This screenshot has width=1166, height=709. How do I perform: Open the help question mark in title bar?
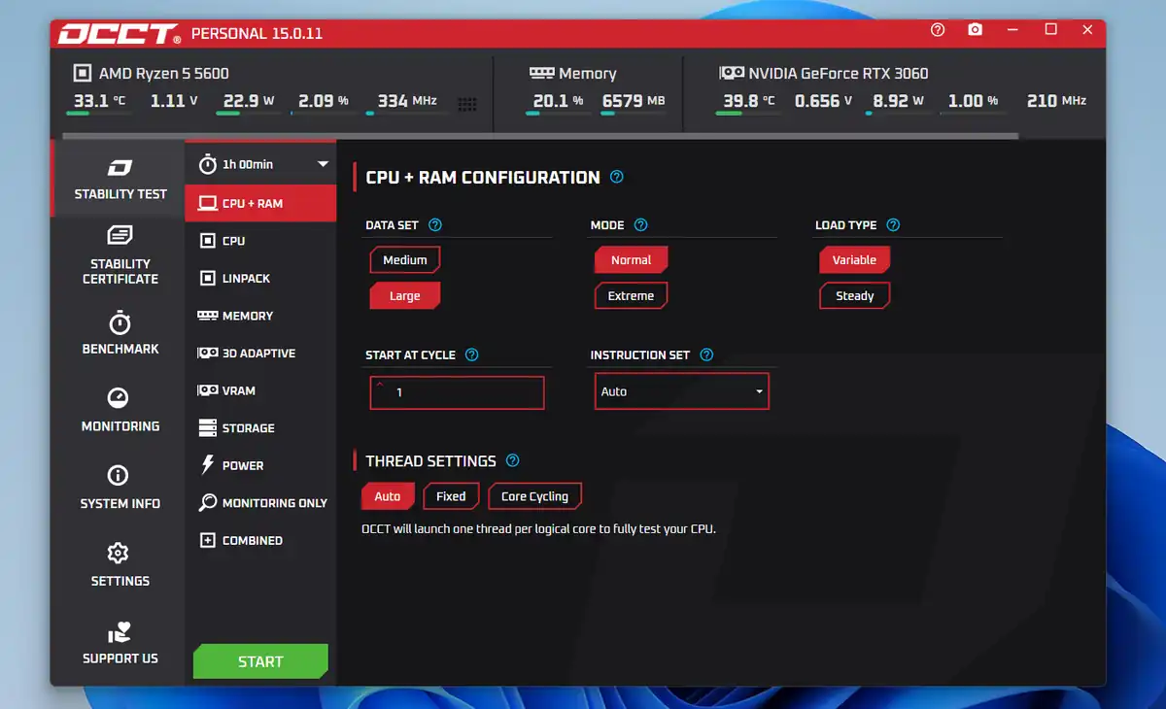(x=938, y=30)
